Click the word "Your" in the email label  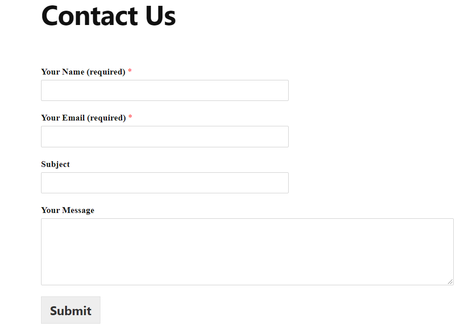coord(50,118)
